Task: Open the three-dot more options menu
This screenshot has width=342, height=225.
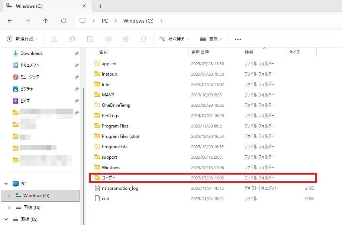Action: 238,39
